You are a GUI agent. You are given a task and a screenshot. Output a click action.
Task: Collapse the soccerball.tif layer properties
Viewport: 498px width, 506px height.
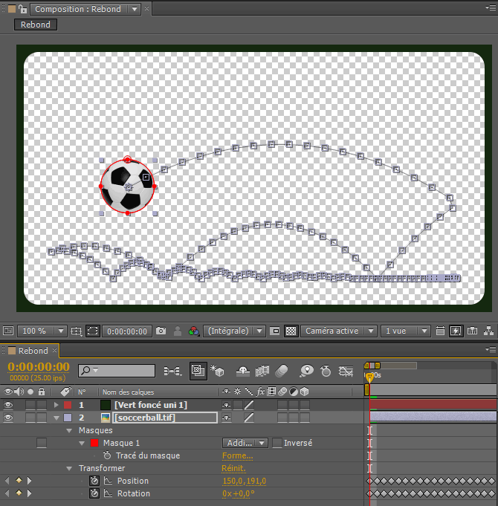(x=56, y=418)
